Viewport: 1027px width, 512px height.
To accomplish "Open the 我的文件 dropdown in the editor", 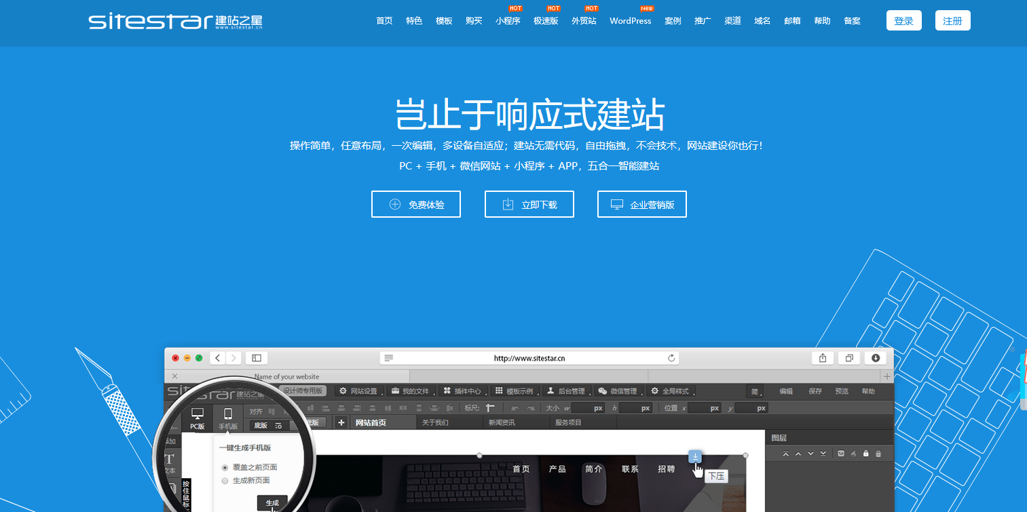I will click(x=412, y=391).
